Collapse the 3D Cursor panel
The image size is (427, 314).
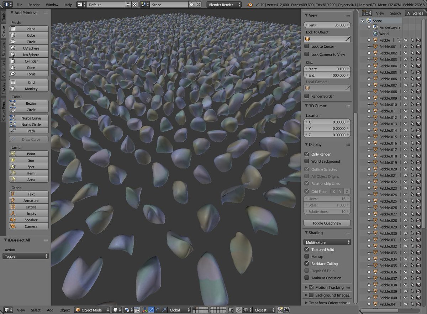(306, 106)
